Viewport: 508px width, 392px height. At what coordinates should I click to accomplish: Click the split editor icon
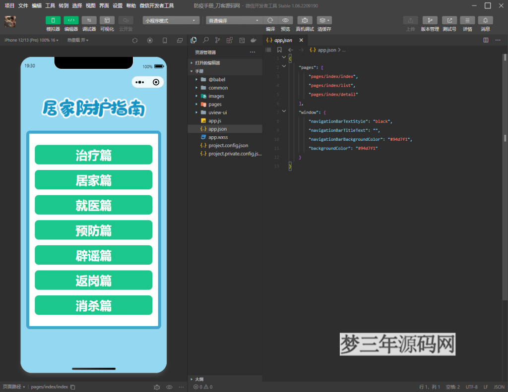click(486, 40)
